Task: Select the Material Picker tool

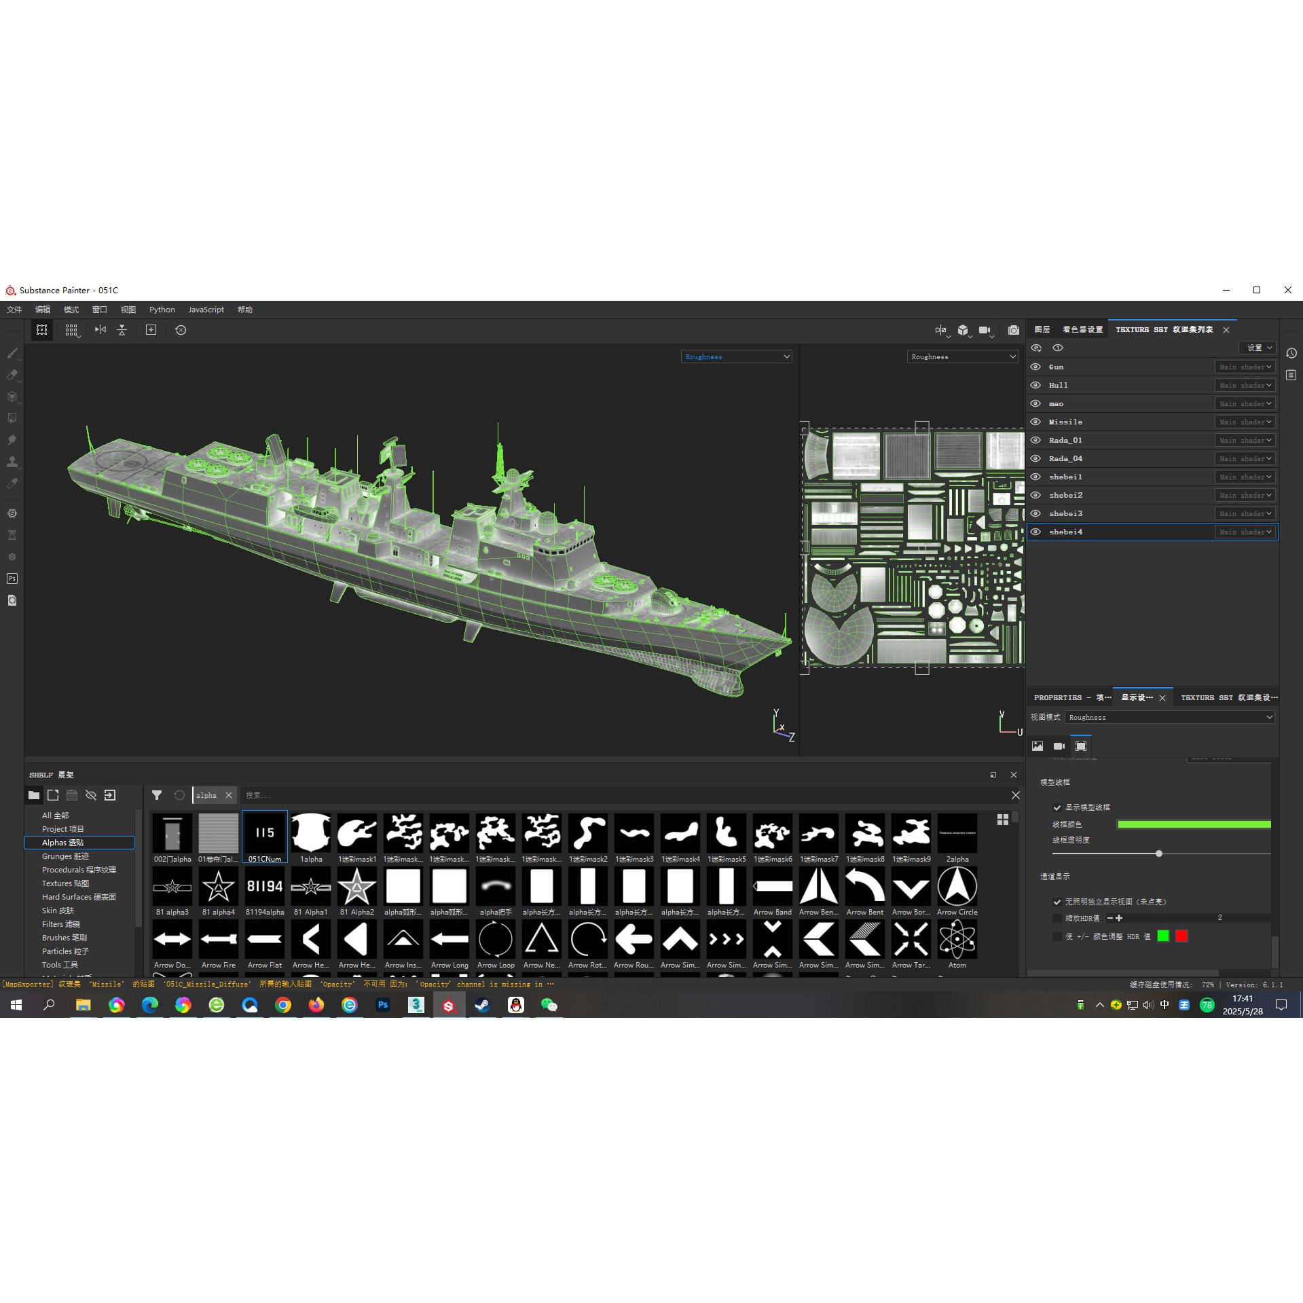Action: (x=12, y=483)
